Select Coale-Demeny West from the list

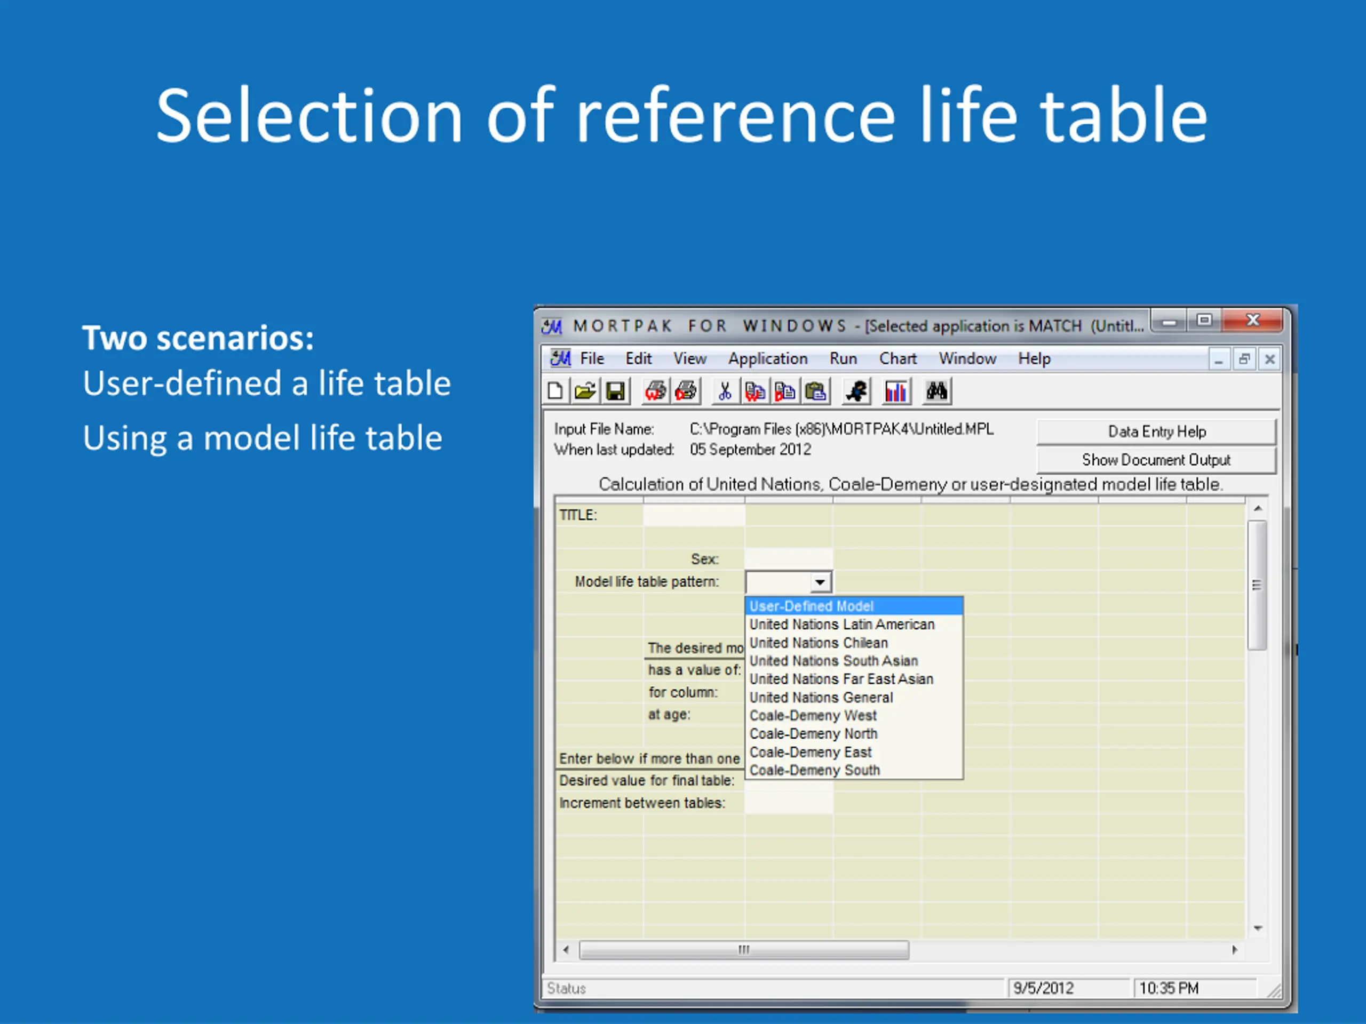813,715
